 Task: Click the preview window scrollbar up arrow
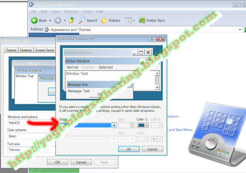[157, 73]
